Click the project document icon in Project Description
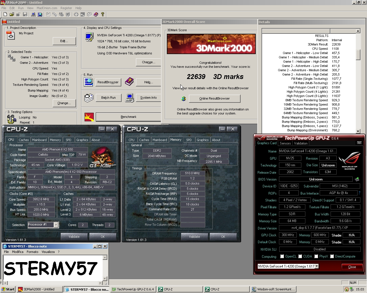 (10, 35)
